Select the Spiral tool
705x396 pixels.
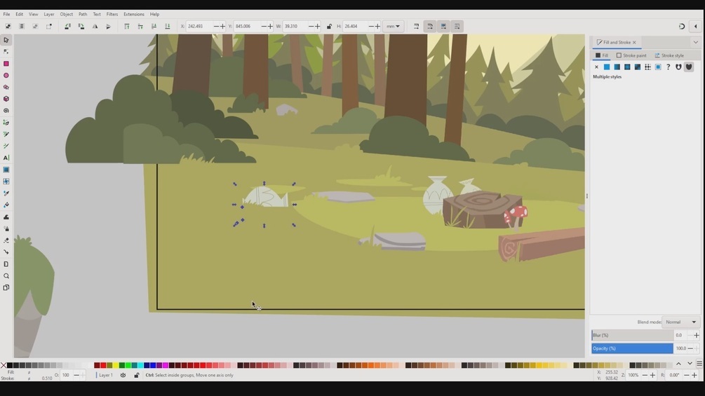pyautogui.click(x=6, y=111)
